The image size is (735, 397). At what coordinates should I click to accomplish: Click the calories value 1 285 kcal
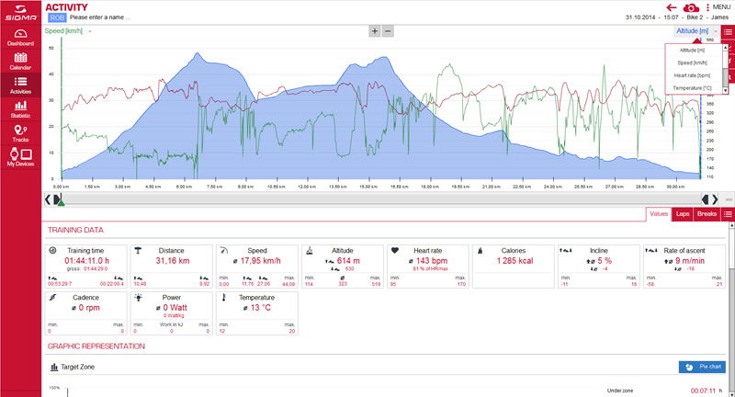point(514,261)
